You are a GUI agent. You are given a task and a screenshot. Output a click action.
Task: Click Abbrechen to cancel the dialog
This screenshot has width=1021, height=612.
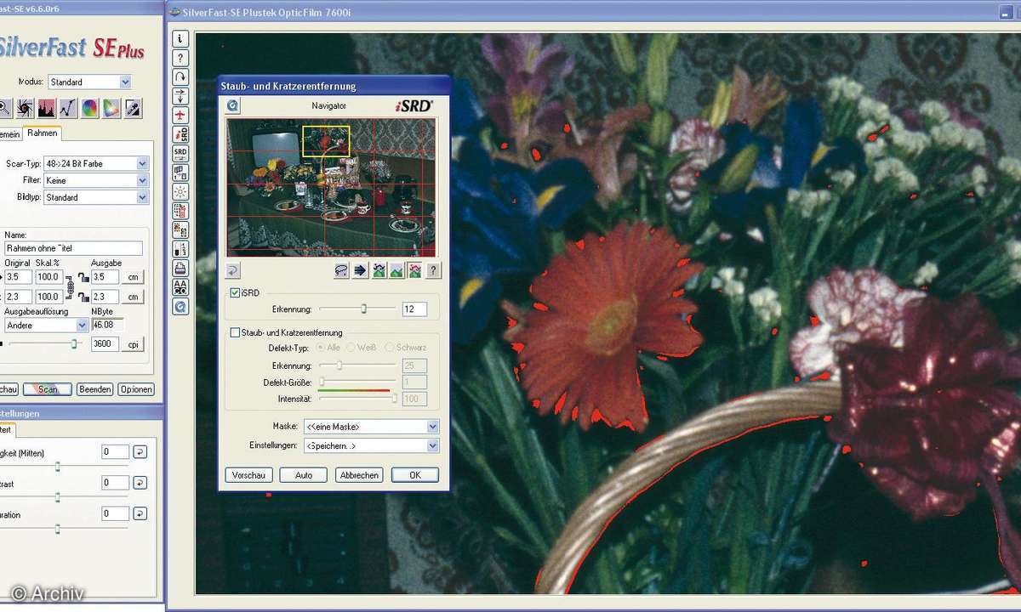(359, 475)
